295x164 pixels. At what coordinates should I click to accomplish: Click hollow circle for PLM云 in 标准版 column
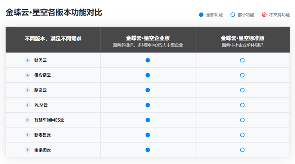point(242,105)
